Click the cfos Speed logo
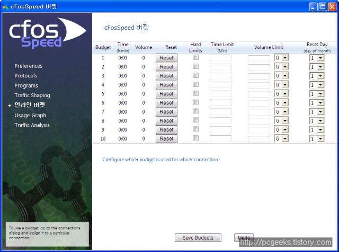 [x=48, y=33]
